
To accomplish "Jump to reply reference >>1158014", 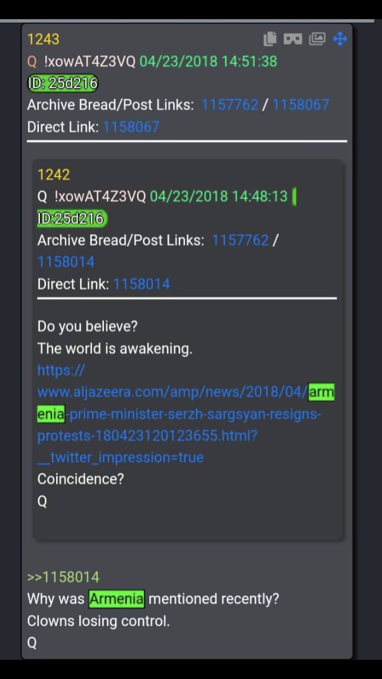I will click(63, 577).
